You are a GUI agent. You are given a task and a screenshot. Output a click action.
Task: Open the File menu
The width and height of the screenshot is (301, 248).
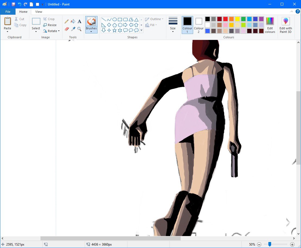click(8, 12)
